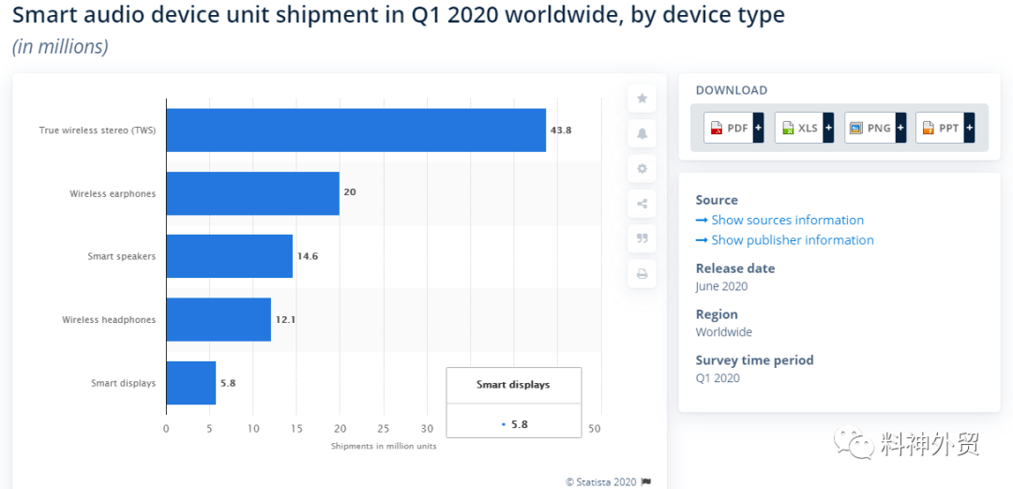Screen dimensions: 1013x489
Task: Click the flag icon beside Statista 2020
Action: (x=646, y=481)
